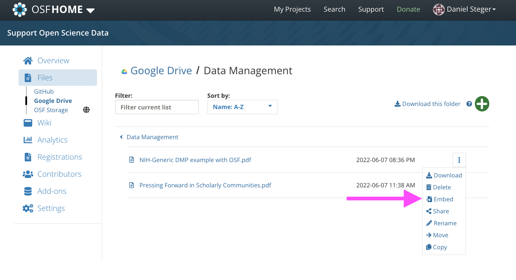Choose Download from the file actions menu
The image size is (516, 280).
tap(444, 175)
